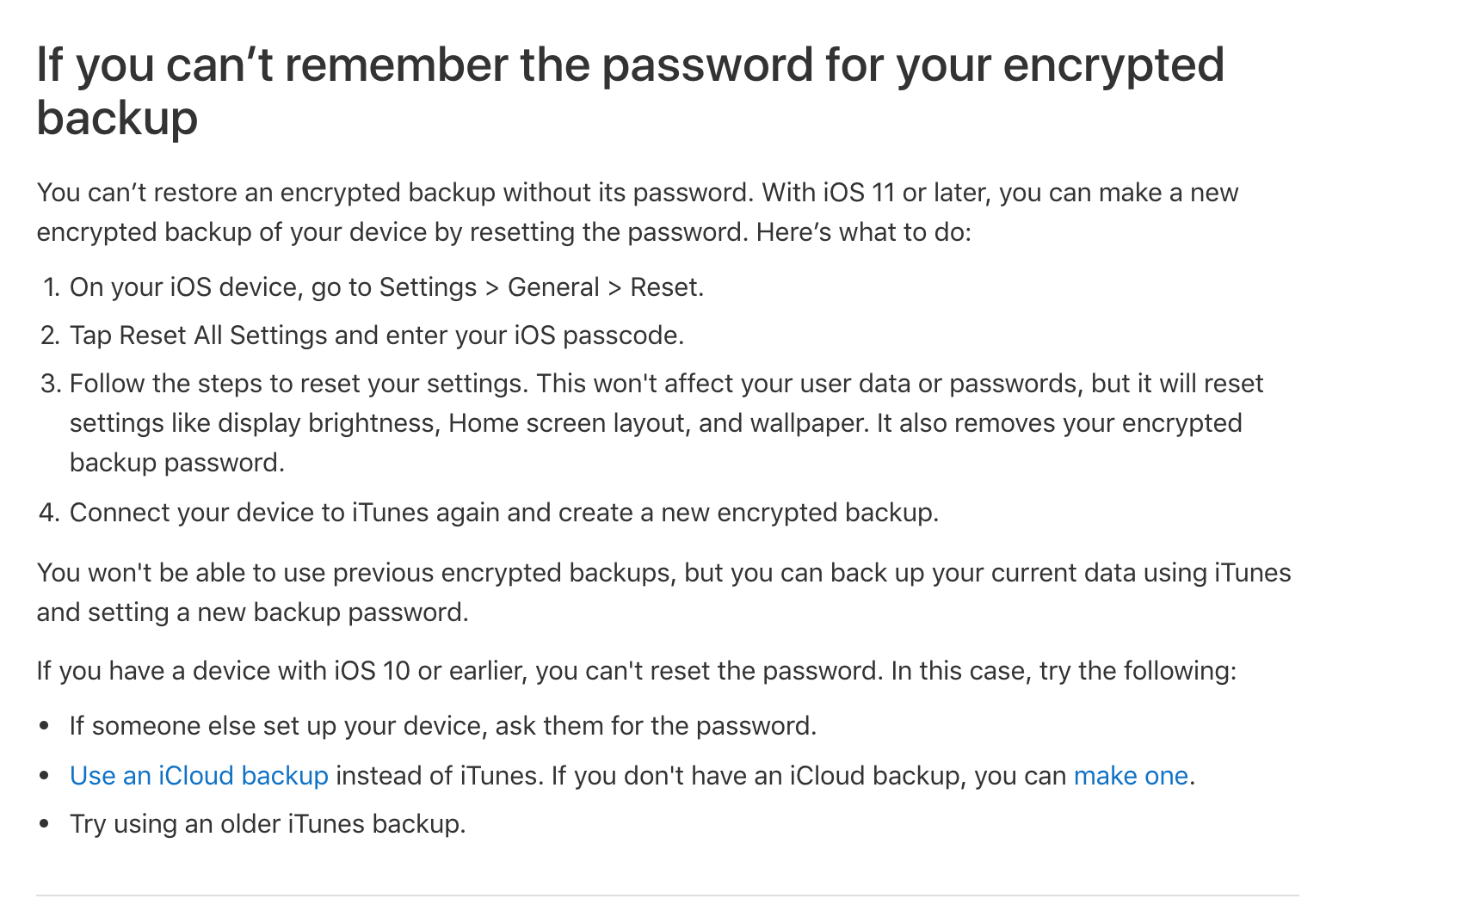1468x917 pixels.
Task: Open the "Use an iCloud backup" link
Action: click(x=199, y=776)
